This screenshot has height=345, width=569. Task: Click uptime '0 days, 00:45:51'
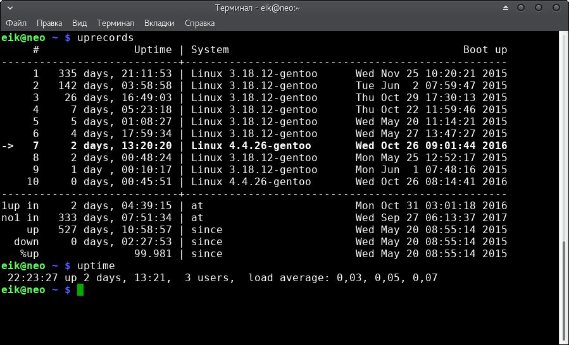pyautogui.click(x=121, y=181)
